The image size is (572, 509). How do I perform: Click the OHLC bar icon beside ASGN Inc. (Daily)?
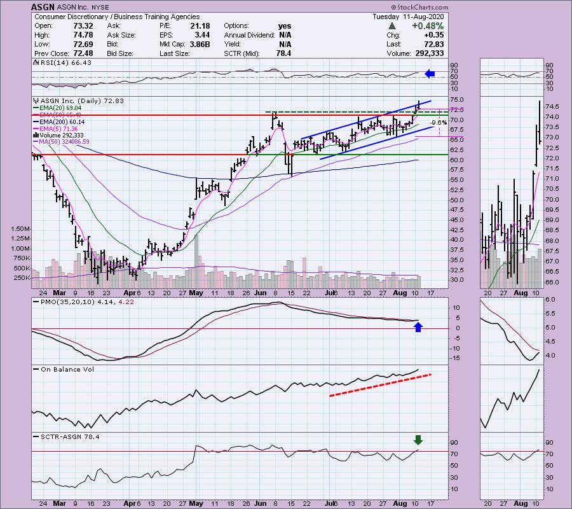(x=36, y=101)
